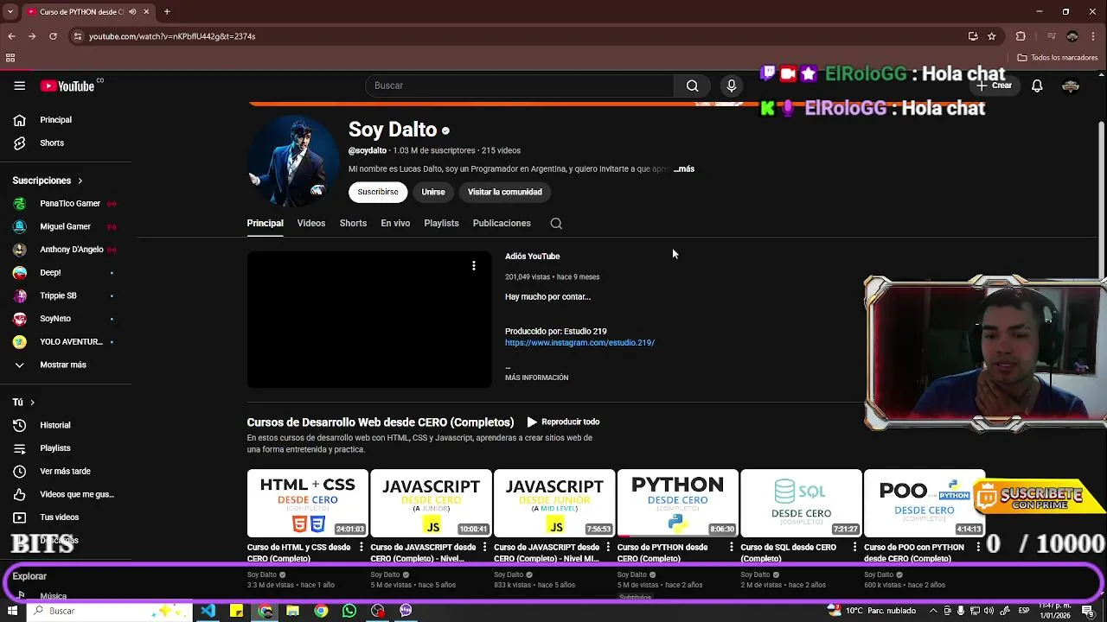Search within the Soy Dalto channel
1107x622 pixels.
tap(556, 223)
